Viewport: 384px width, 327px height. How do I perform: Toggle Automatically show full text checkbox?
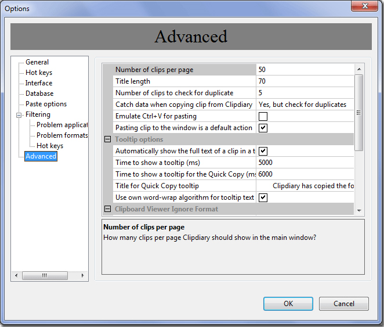click(263, 151)
